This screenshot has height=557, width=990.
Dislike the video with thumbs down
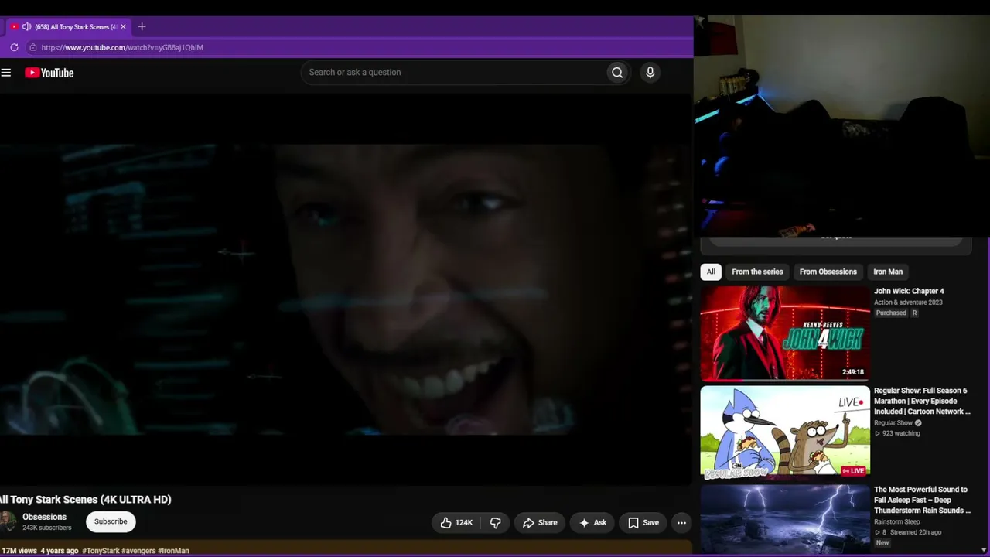(496, 522)
